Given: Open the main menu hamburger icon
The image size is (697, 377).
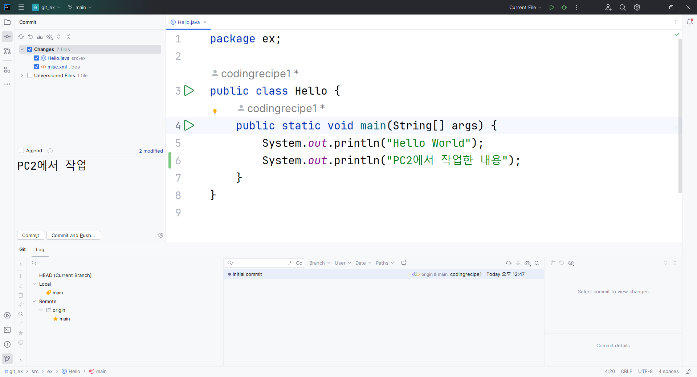Looking at the screenshot, I should click(x=21, y=7).
